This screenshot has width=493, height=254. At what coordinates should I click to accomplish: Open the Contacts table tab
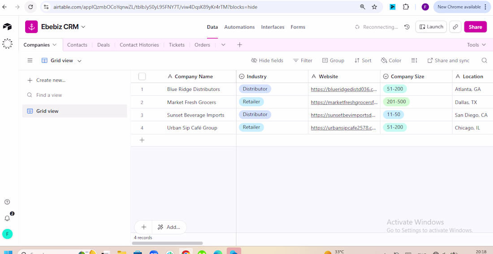click(x=77, y=45)
